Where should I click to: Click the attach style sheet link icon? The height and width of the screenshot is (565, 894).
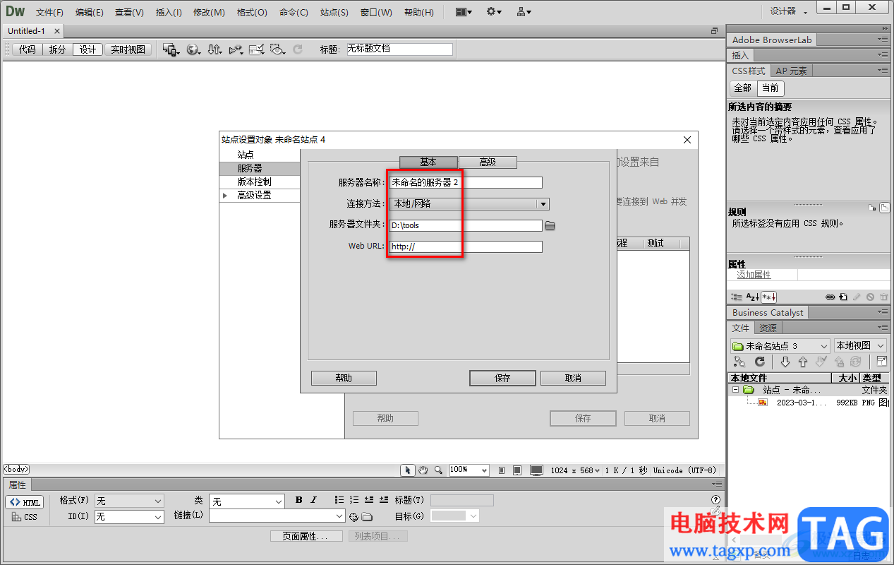point(830,297)
